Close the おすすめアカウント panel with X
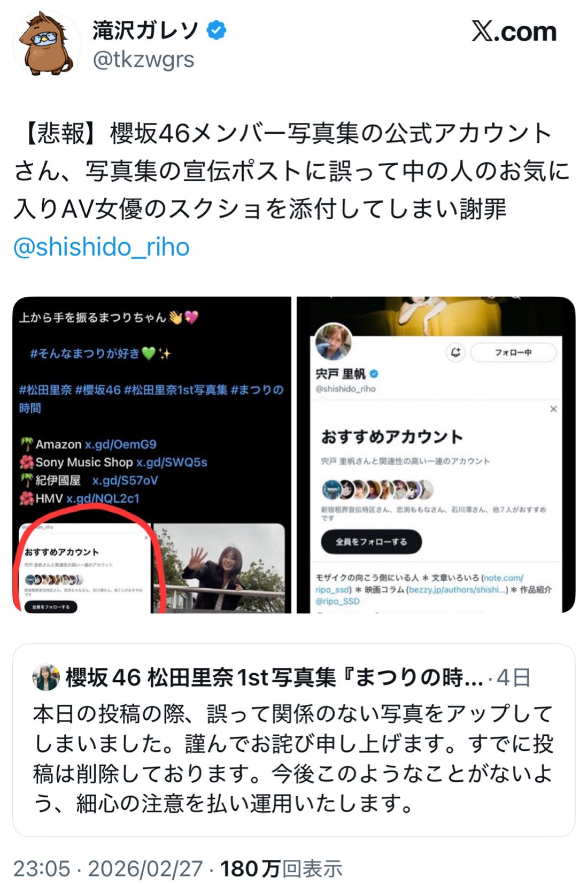 (553, 409)
